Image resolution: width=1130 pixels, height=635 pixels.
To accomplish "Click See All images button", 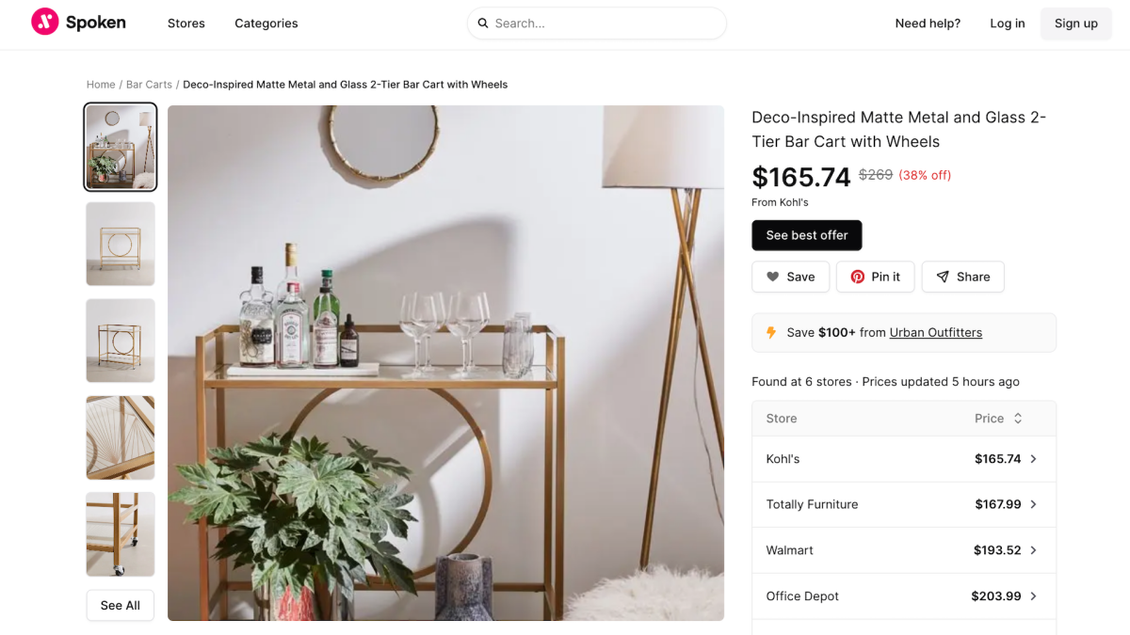I will (x=121, y=605).
